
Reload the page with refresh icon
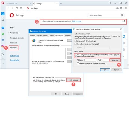pyautogui.click(x=17, y=8)
